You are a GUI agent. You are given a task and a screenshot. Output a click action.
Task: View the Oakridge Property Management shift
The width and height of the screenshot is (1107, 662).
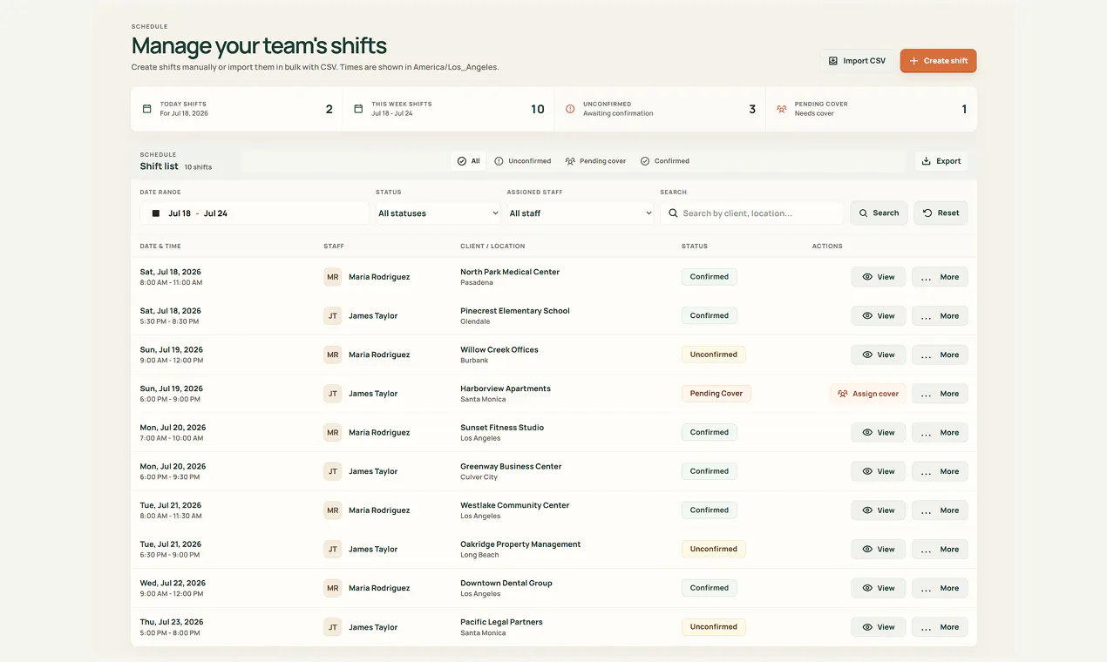click(x=879, y=550)
